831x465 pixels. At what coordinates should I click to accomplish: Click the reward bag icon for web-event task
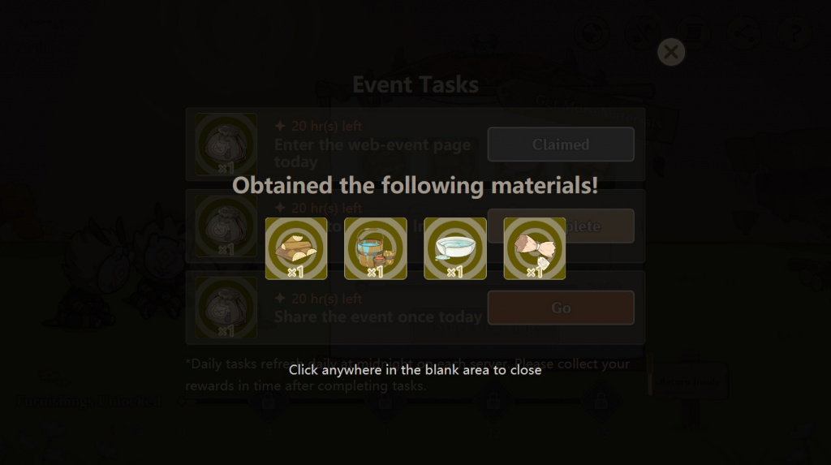pyautogui.click(x=226, y=144)
